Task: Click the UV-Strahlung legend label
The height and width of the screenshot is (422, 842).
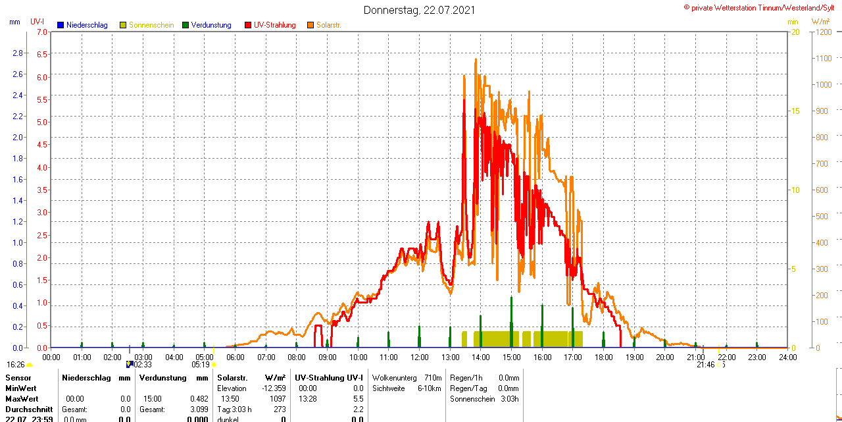Action: click(274, 25)
